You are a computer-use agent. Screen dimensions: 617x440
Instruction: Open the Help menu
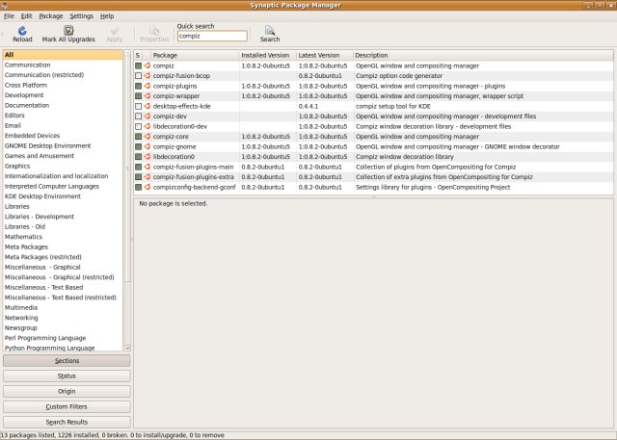click(x=107, y=16)
